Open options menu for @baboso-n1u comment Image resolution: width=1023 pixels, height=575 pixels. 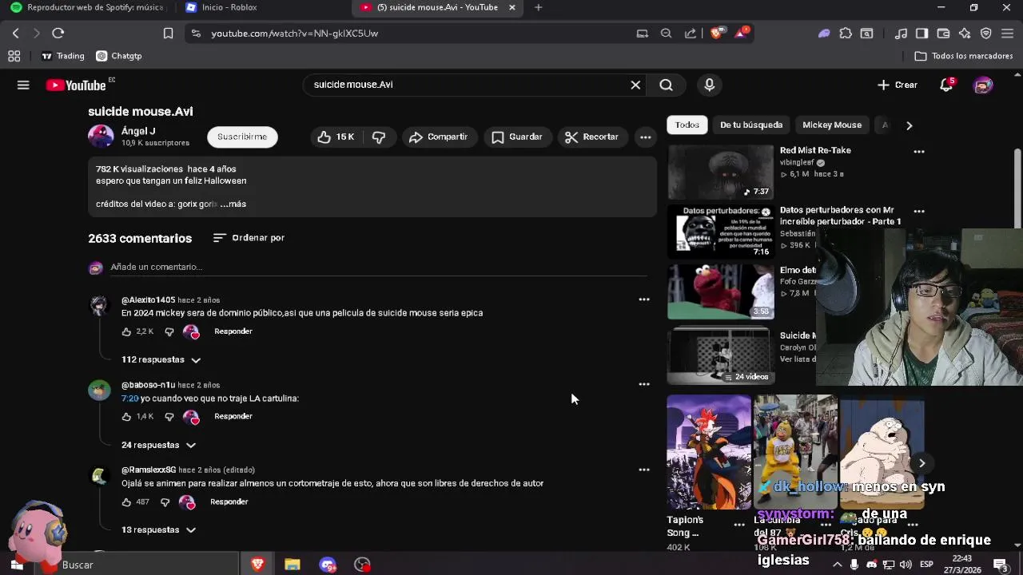click(x=644, y=384)
